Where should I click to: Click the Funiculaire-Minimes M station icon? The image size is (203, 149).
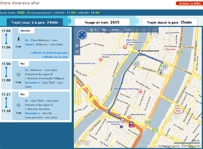click(x=101, y=59)
